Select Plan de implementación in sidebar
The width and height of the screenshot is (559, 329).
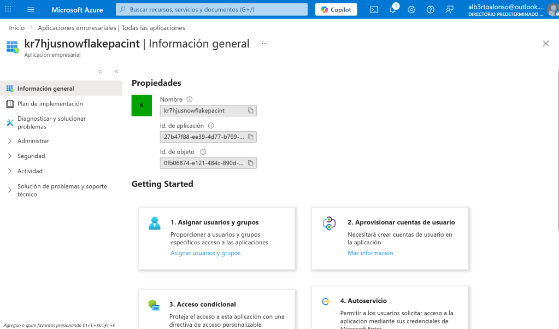50,104
